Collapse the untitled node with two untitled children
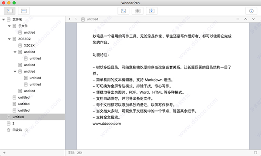261x156 pixels. point(15,71)
